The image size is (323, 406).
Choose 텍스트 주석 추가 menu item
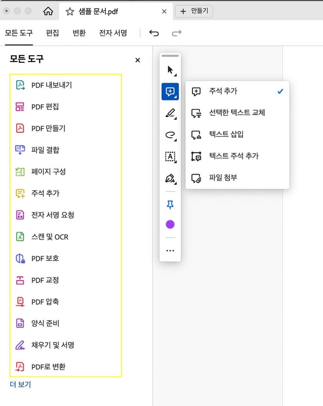pyautogui.click(x=237, y=156)
